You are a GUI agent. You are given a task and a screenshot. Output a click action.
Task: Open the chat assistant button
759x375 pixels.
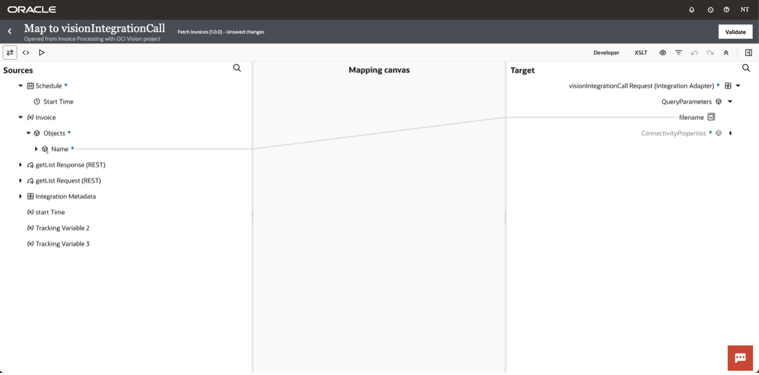[740, 358]
